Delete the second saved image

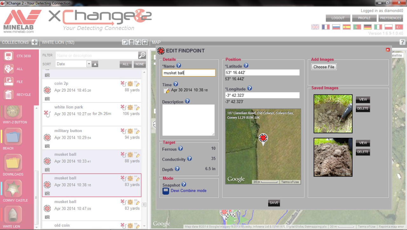tap(363, 152)
